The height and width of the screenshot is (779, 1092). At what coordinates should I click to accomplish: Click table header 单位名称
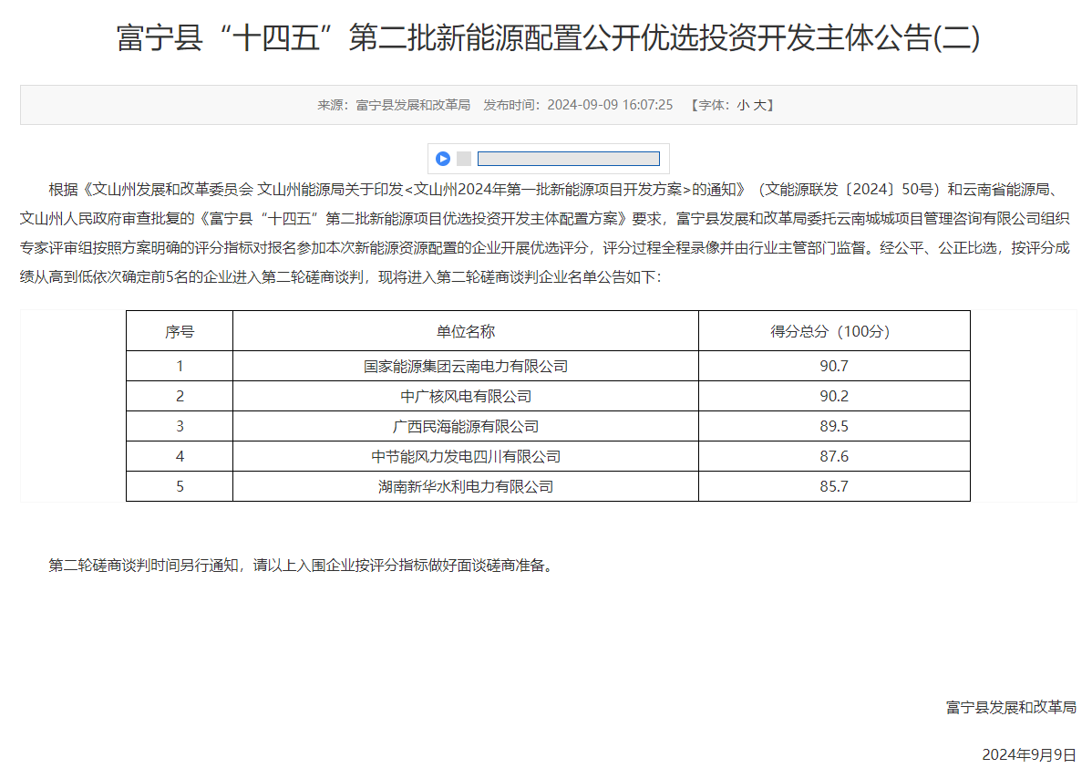(466, 332)
